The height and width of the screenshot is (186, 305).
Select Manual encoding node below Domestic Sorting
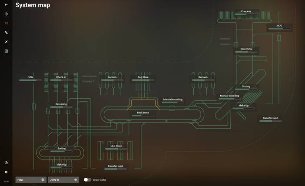(x=229, y=97)
